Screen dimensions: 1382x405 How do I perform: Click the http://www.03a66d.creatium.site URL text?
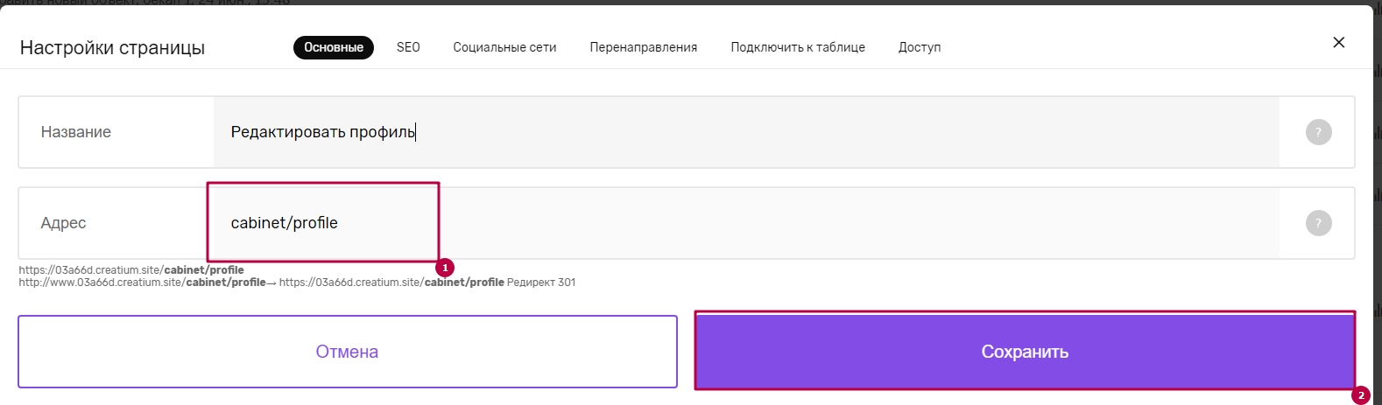(x=142, y=283)
